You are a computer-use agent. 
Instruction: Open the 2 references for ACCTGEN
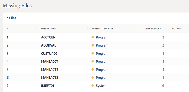pos(163,37)
